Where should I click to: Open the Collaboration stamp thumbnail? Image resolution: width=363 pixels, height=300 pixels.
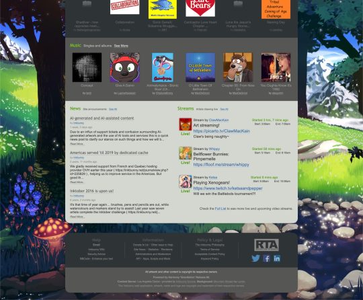(124, 7)
